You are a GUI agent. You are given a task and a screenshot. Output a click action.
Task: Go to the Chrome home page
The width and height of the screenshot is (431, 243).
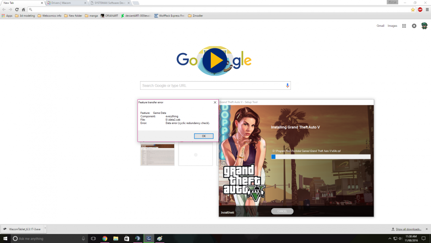point(23,9)
